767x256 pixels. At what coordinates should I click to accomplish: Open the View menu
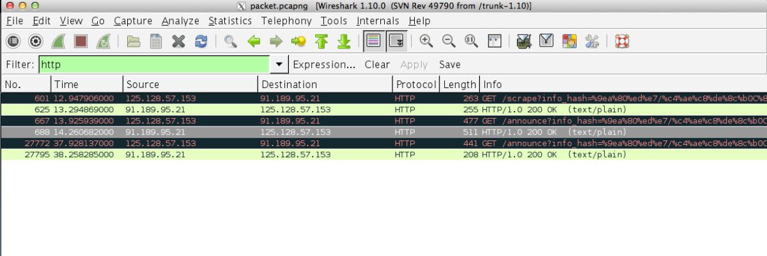coord(72,21)
